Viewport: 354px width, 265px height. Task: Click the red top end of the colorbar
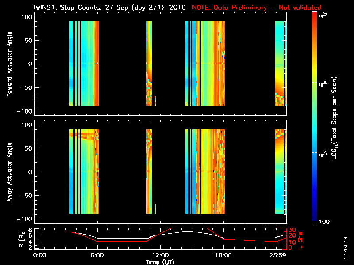(x=314, y=15)
